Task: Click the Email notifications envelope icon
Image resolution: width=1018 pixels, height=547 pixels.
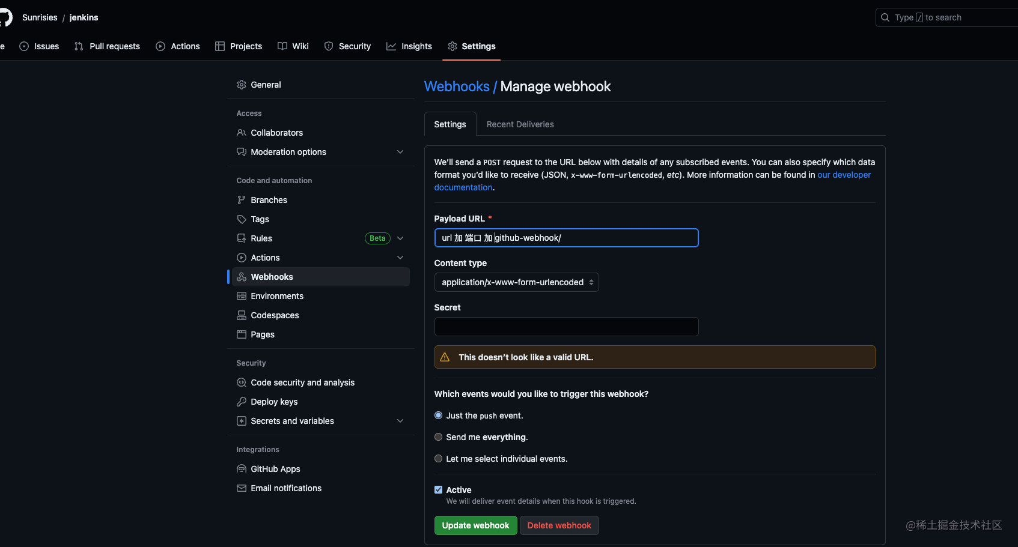Action: (242, 488)
